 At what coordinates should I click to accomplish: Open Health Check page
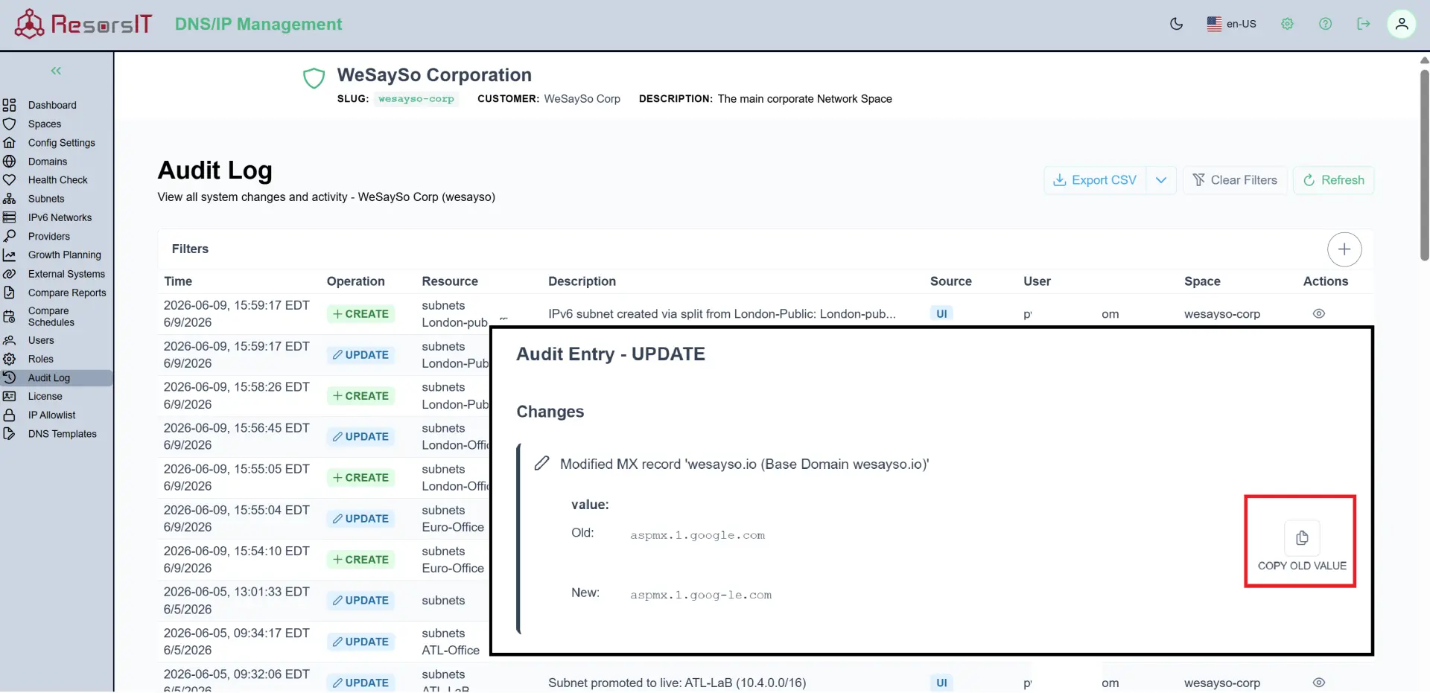(57, 180)
